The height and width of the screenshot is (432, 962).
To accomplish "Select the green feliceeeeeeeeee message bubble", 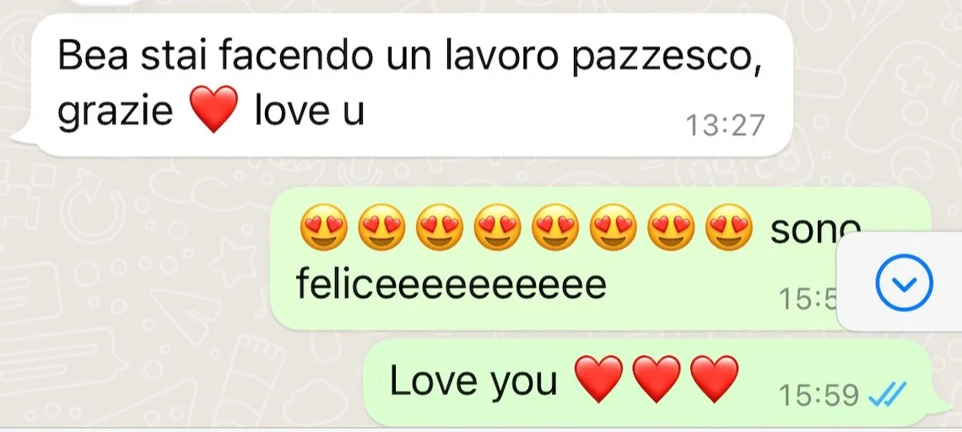I will click(x=601, y=259).
